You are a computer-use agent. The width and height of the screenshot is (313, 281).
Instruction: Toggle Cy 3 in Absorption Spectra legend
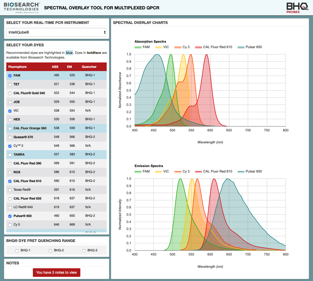tap(182, 47)
